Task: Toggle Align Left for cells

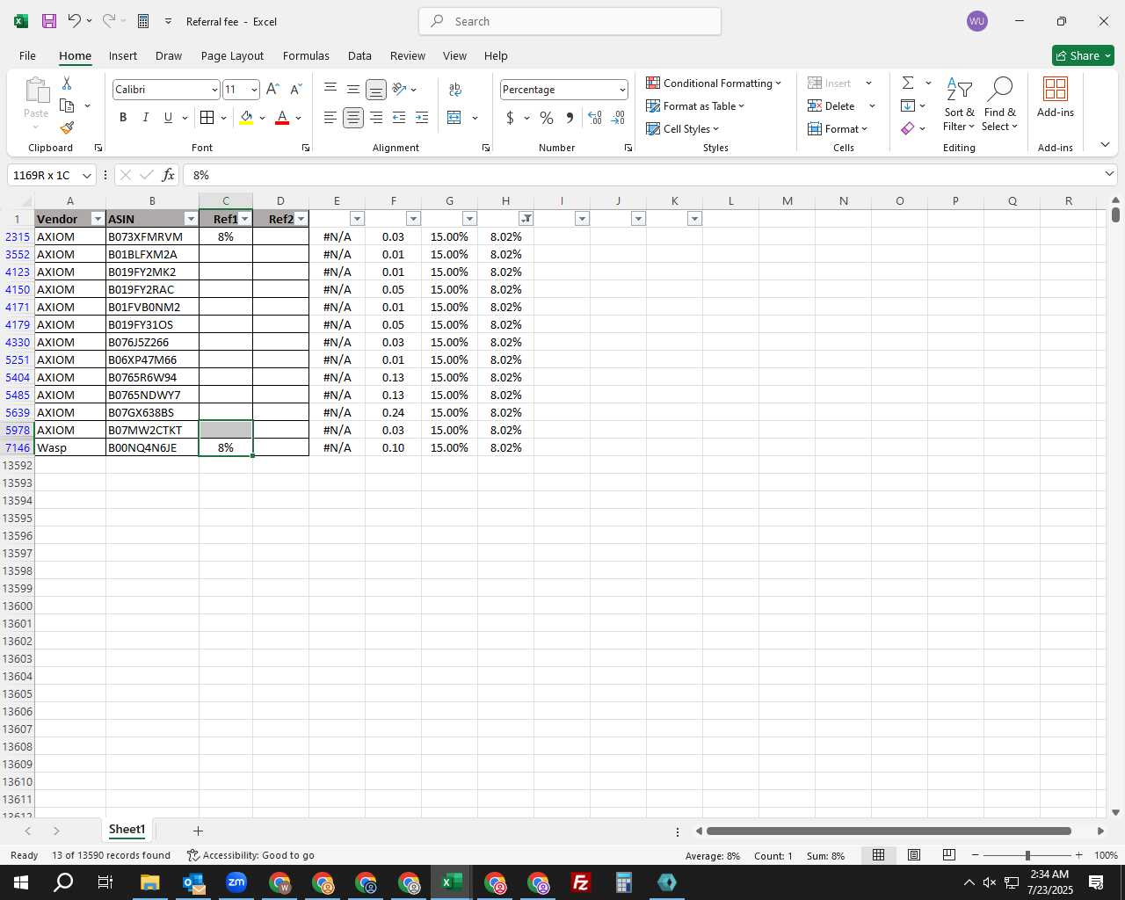Action: (330, 117)
